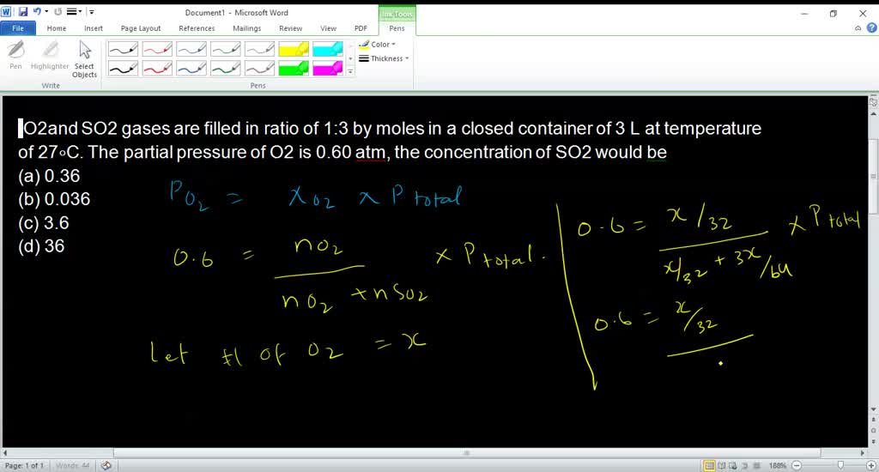
Task: Open the Page Layout tab
Action: click(140, 28)
